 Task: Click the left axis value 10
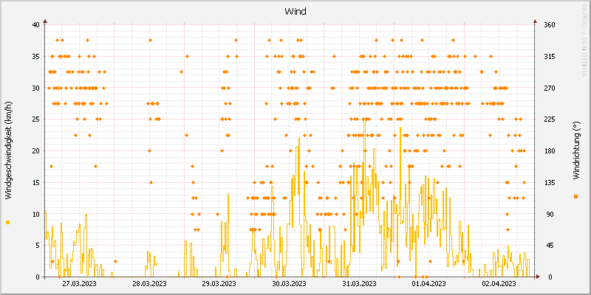(x=35, y=214)
